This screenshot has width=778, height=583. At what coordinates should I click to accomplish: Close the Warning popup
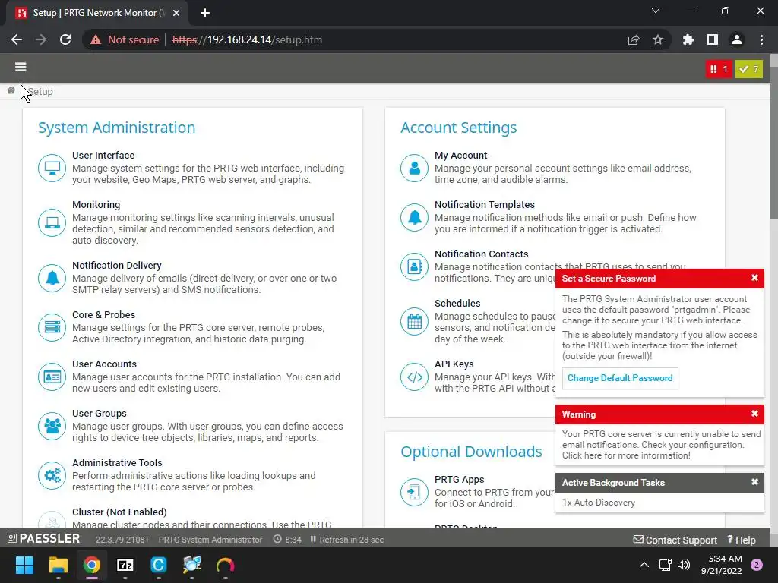pos(754,414)
